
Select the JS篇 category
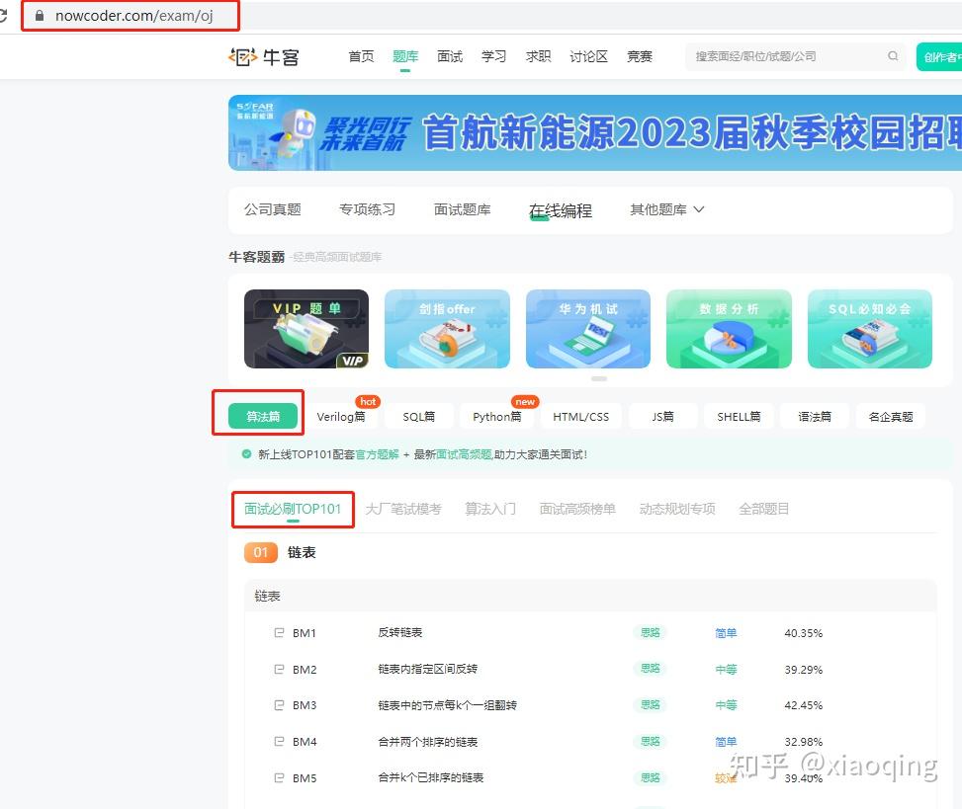[x=662, y=417]
